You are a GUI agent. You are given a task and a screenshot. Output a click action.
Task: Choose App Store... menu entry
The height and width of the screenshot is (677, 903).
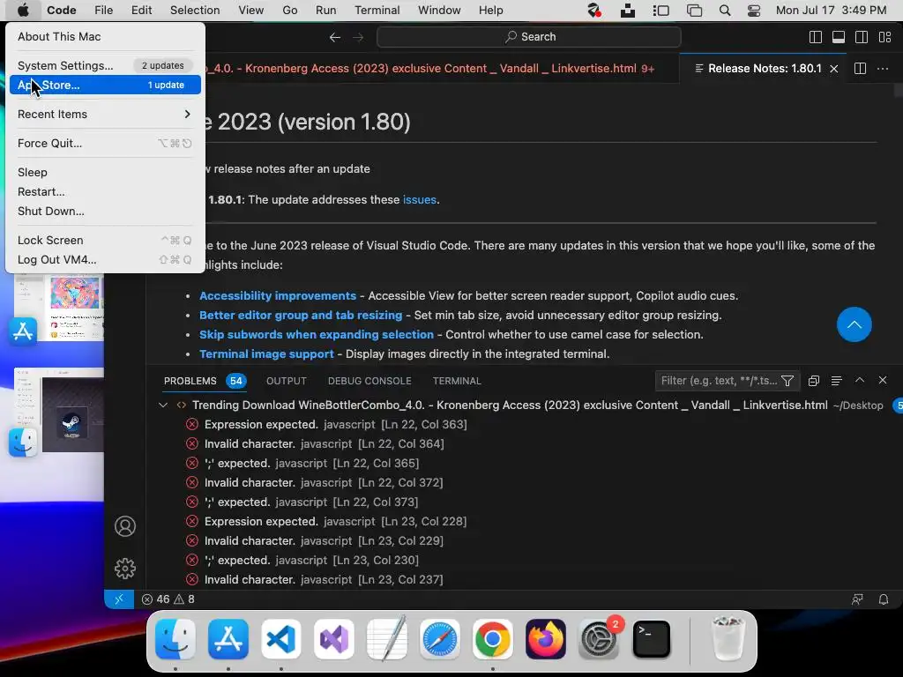(105, 85)
